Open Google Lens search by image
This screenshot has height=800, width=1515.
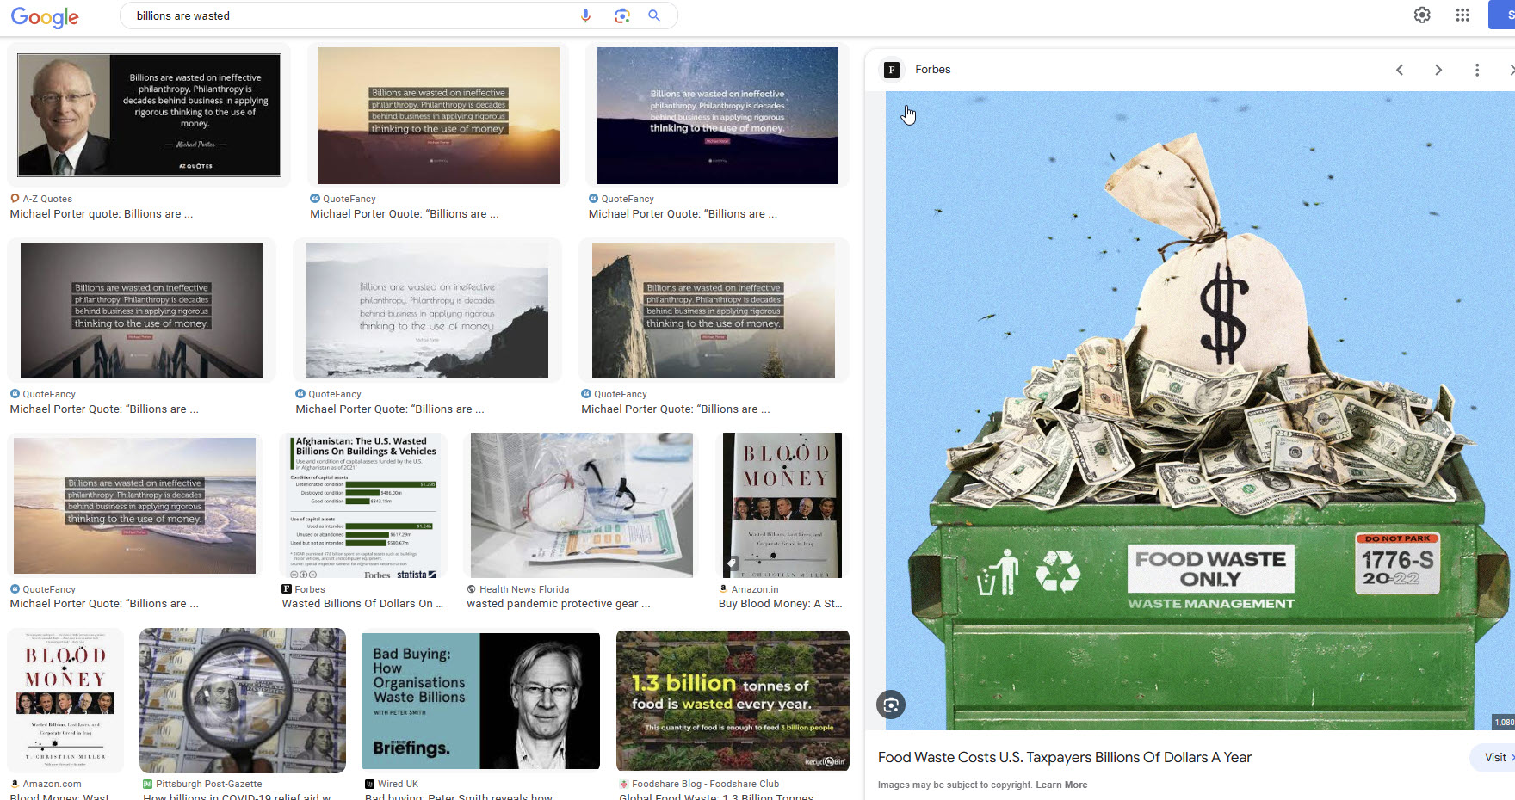621,15
